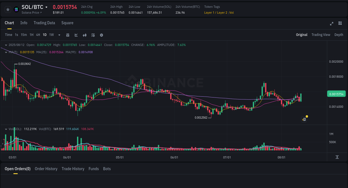This screenshot has height=188, width=348.
Task: Select the 1H interval
Action: (x=31, y=35)
